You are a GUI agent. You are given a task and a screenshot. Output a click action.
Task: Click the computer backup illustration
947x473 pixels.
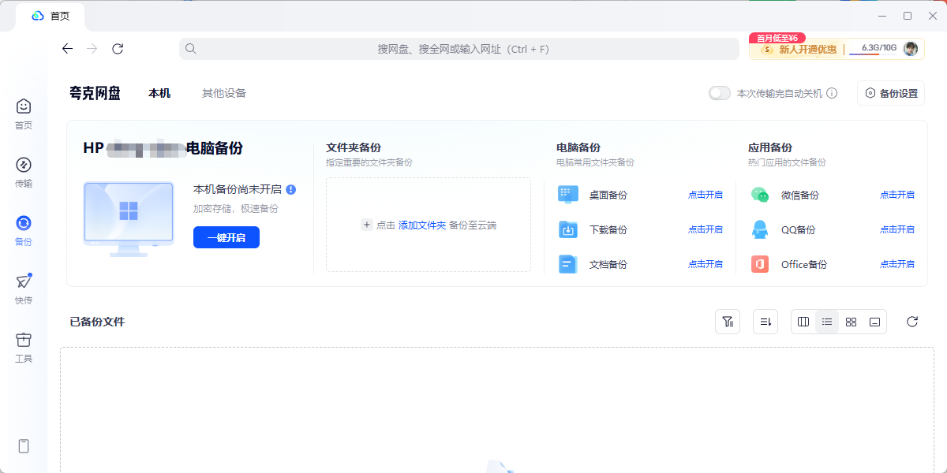point(129,218)
